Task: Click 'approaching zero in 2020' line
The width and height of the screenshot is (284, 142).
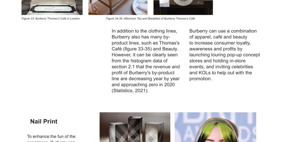Action: click(x=148, y=85)
